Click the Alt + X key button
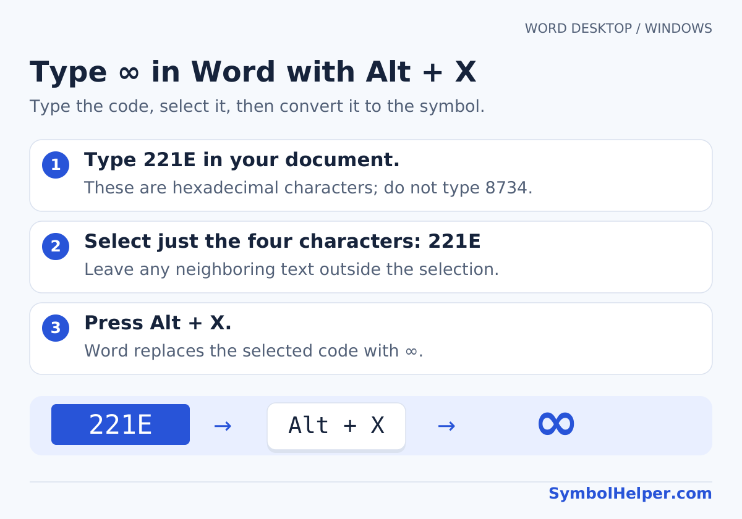The height and width of the screenshot is (519, 742). pos(336,426)
